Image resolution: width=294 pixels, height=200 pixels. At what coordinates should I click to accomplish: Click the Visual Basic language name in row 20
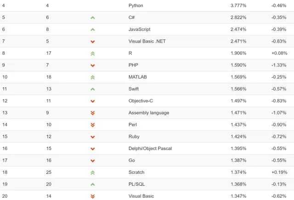[141, 196]
